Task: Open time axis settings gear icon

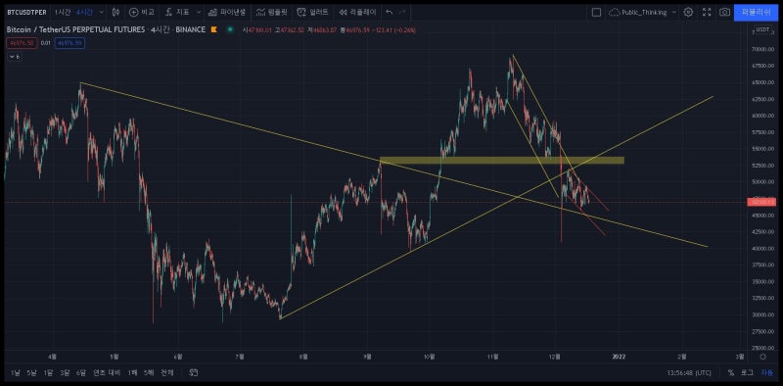Action: pos(762,357)
